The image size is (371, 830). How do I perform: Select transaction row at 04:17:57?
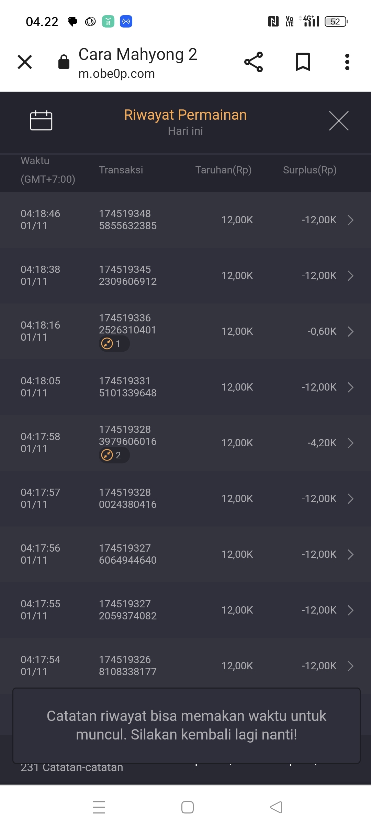click(x=185, y=499)
